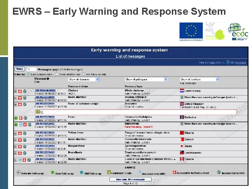The image size is (252, 189).
Task: Click the 'Page 1 of 12' text
Action: (130, 183)
